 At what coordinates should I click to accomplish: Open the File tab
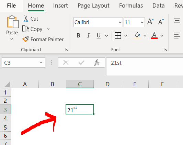(x=11, y=5)
